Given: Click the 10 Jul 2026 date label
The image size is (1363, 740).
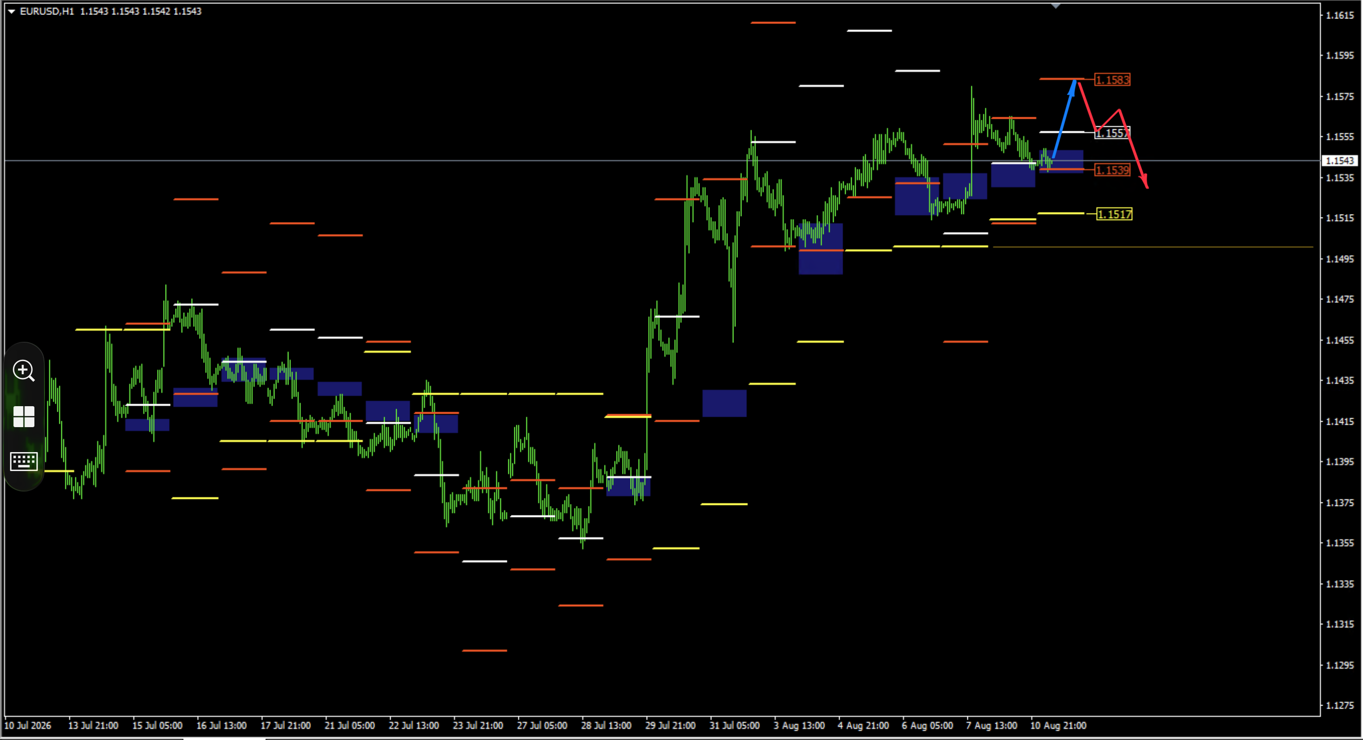Looking at the screenshot, I should pos(28,726).
